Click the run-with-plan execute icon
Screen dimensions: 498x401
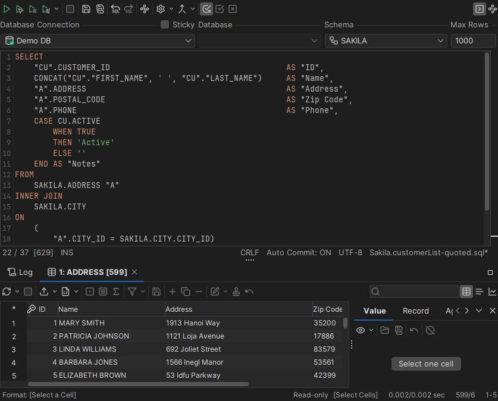[46, 9]
